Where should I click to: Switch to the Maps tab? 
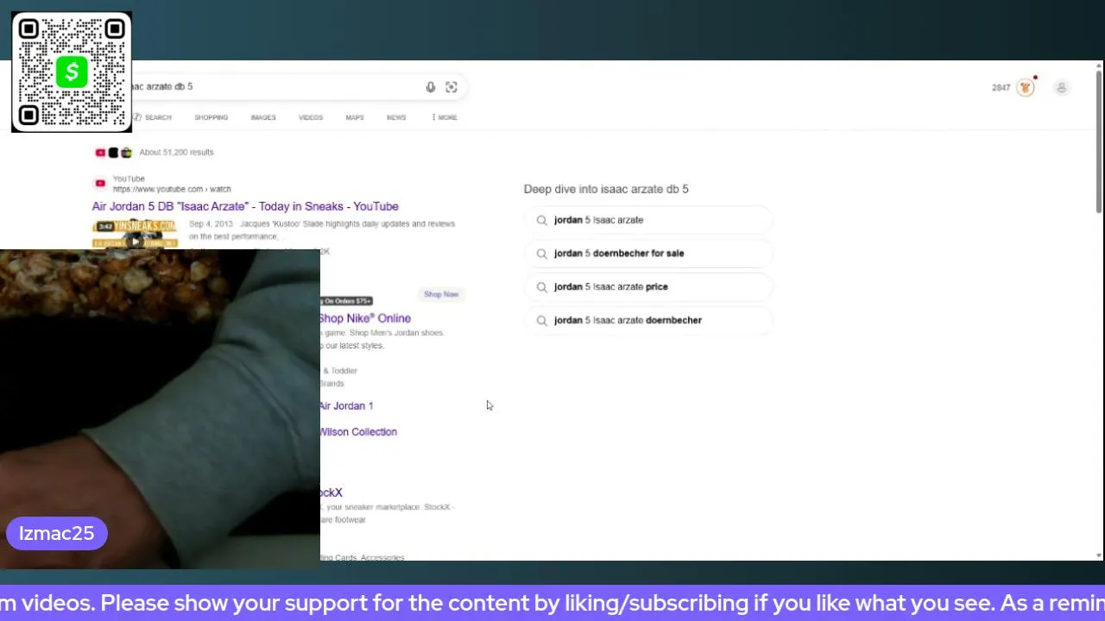coord(355,117)
